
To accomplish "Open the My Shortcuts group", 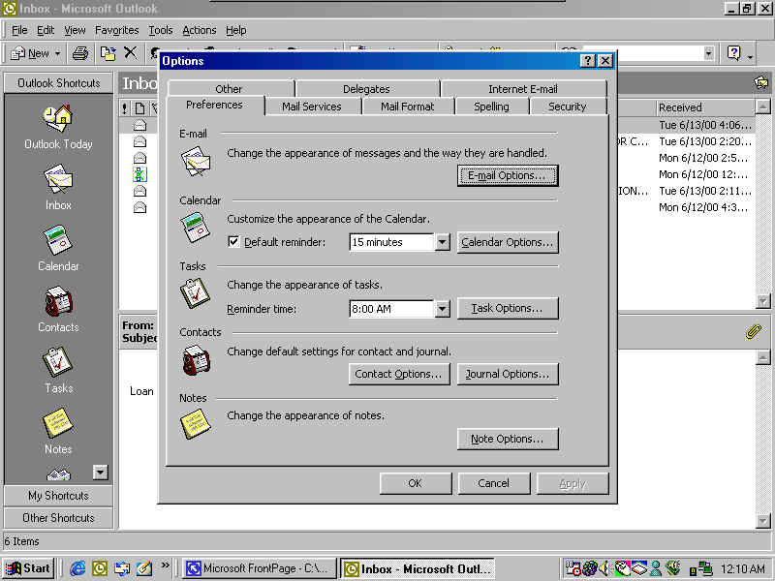I will click(x=58, y=496).
